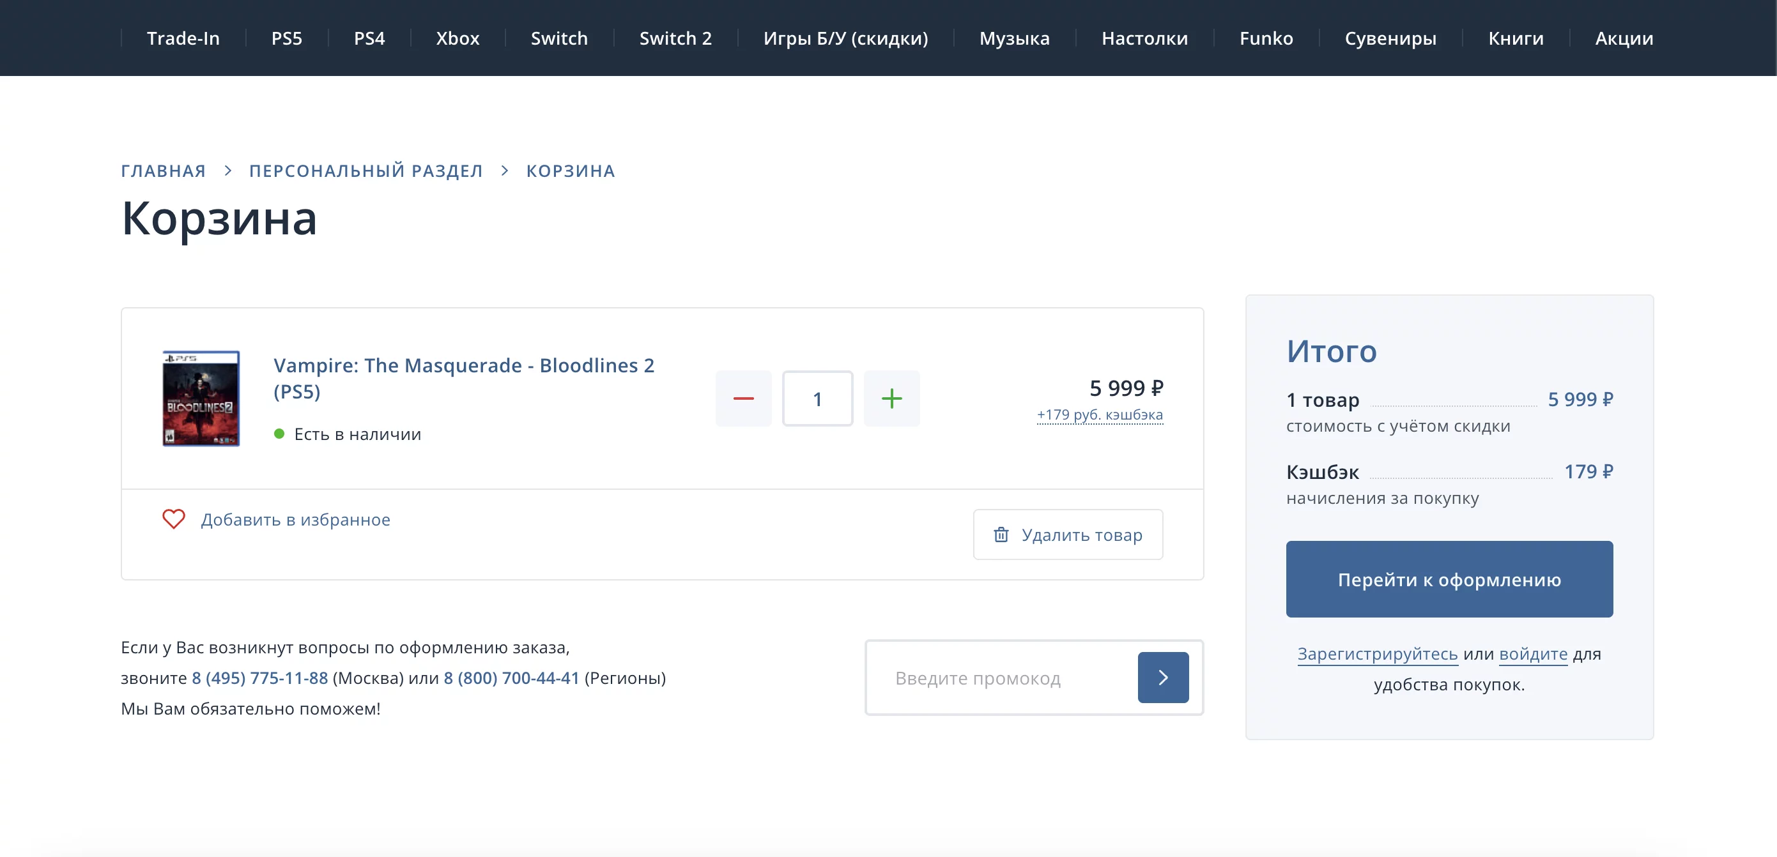Image resolution: width=1777 pixels, height=857 pixels.
Task: Submit promo code with arrow button
Action: (1162, 677)
